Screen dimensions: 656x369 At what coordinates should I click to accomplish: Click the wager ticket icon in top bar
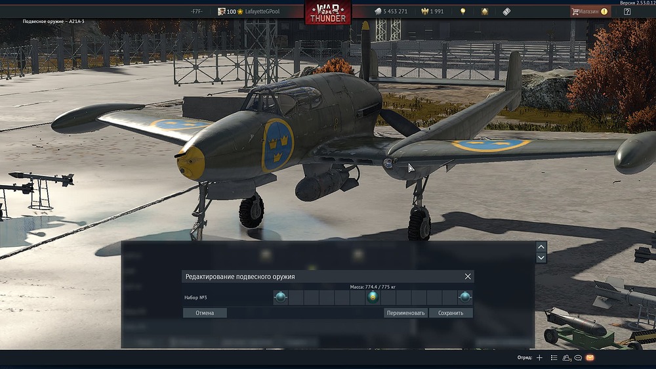pyautogui.click(x=506, y=12)
